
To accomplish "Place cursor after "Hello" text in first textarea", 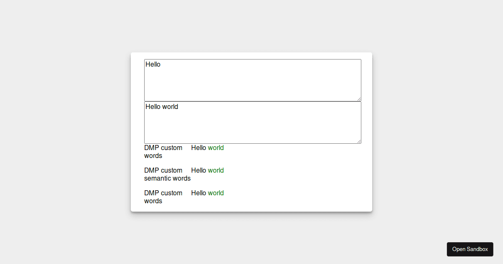I will click(161, 65).
